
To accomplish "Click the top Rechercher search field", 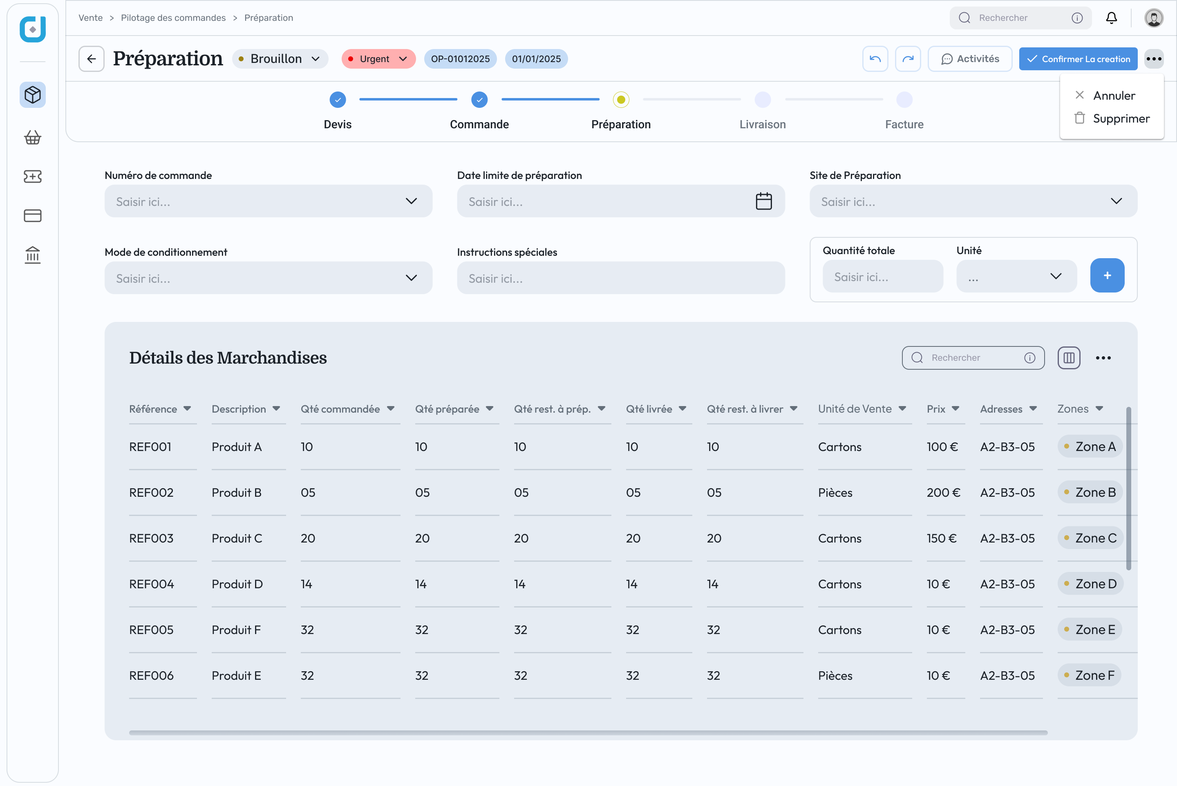I will tap(1020, 18).
